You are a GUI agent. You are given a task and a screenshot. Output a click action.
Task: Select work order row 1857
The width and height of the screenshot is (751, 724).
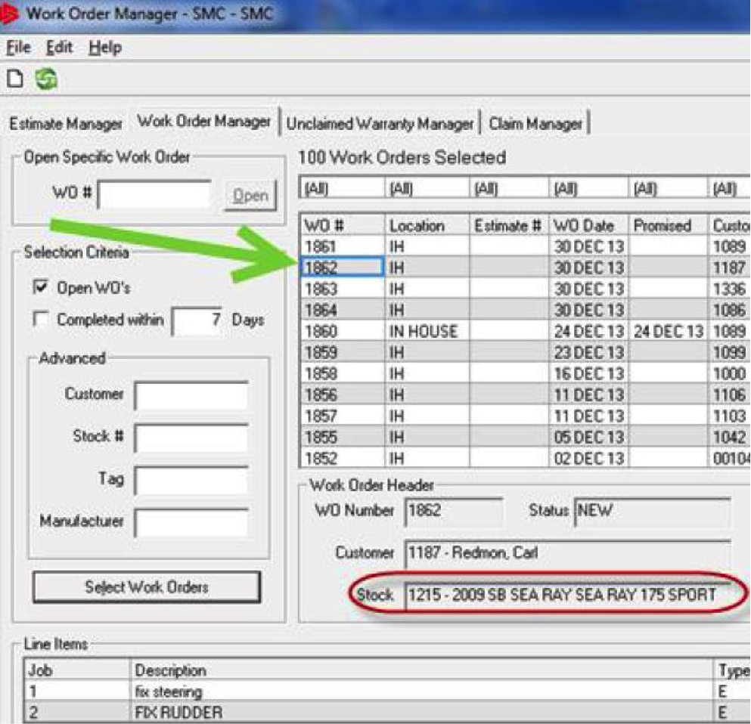[x=525, y=416]
